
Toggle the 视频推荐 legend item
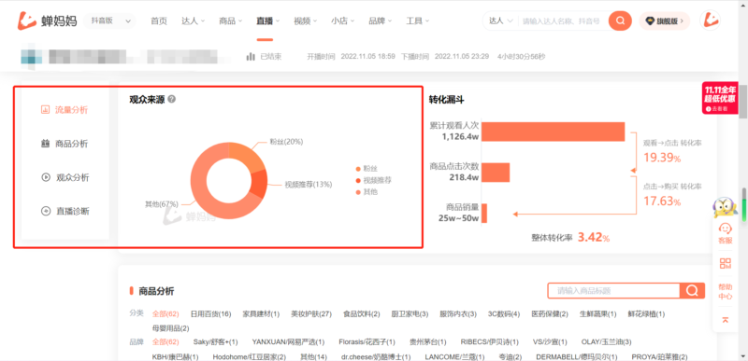point(374,180)
